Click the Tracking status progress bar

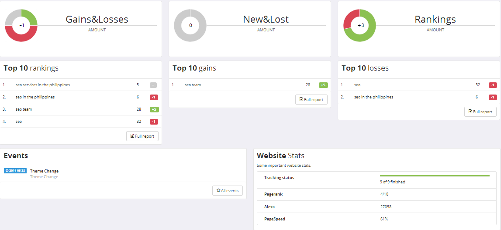tap(435, 176)
